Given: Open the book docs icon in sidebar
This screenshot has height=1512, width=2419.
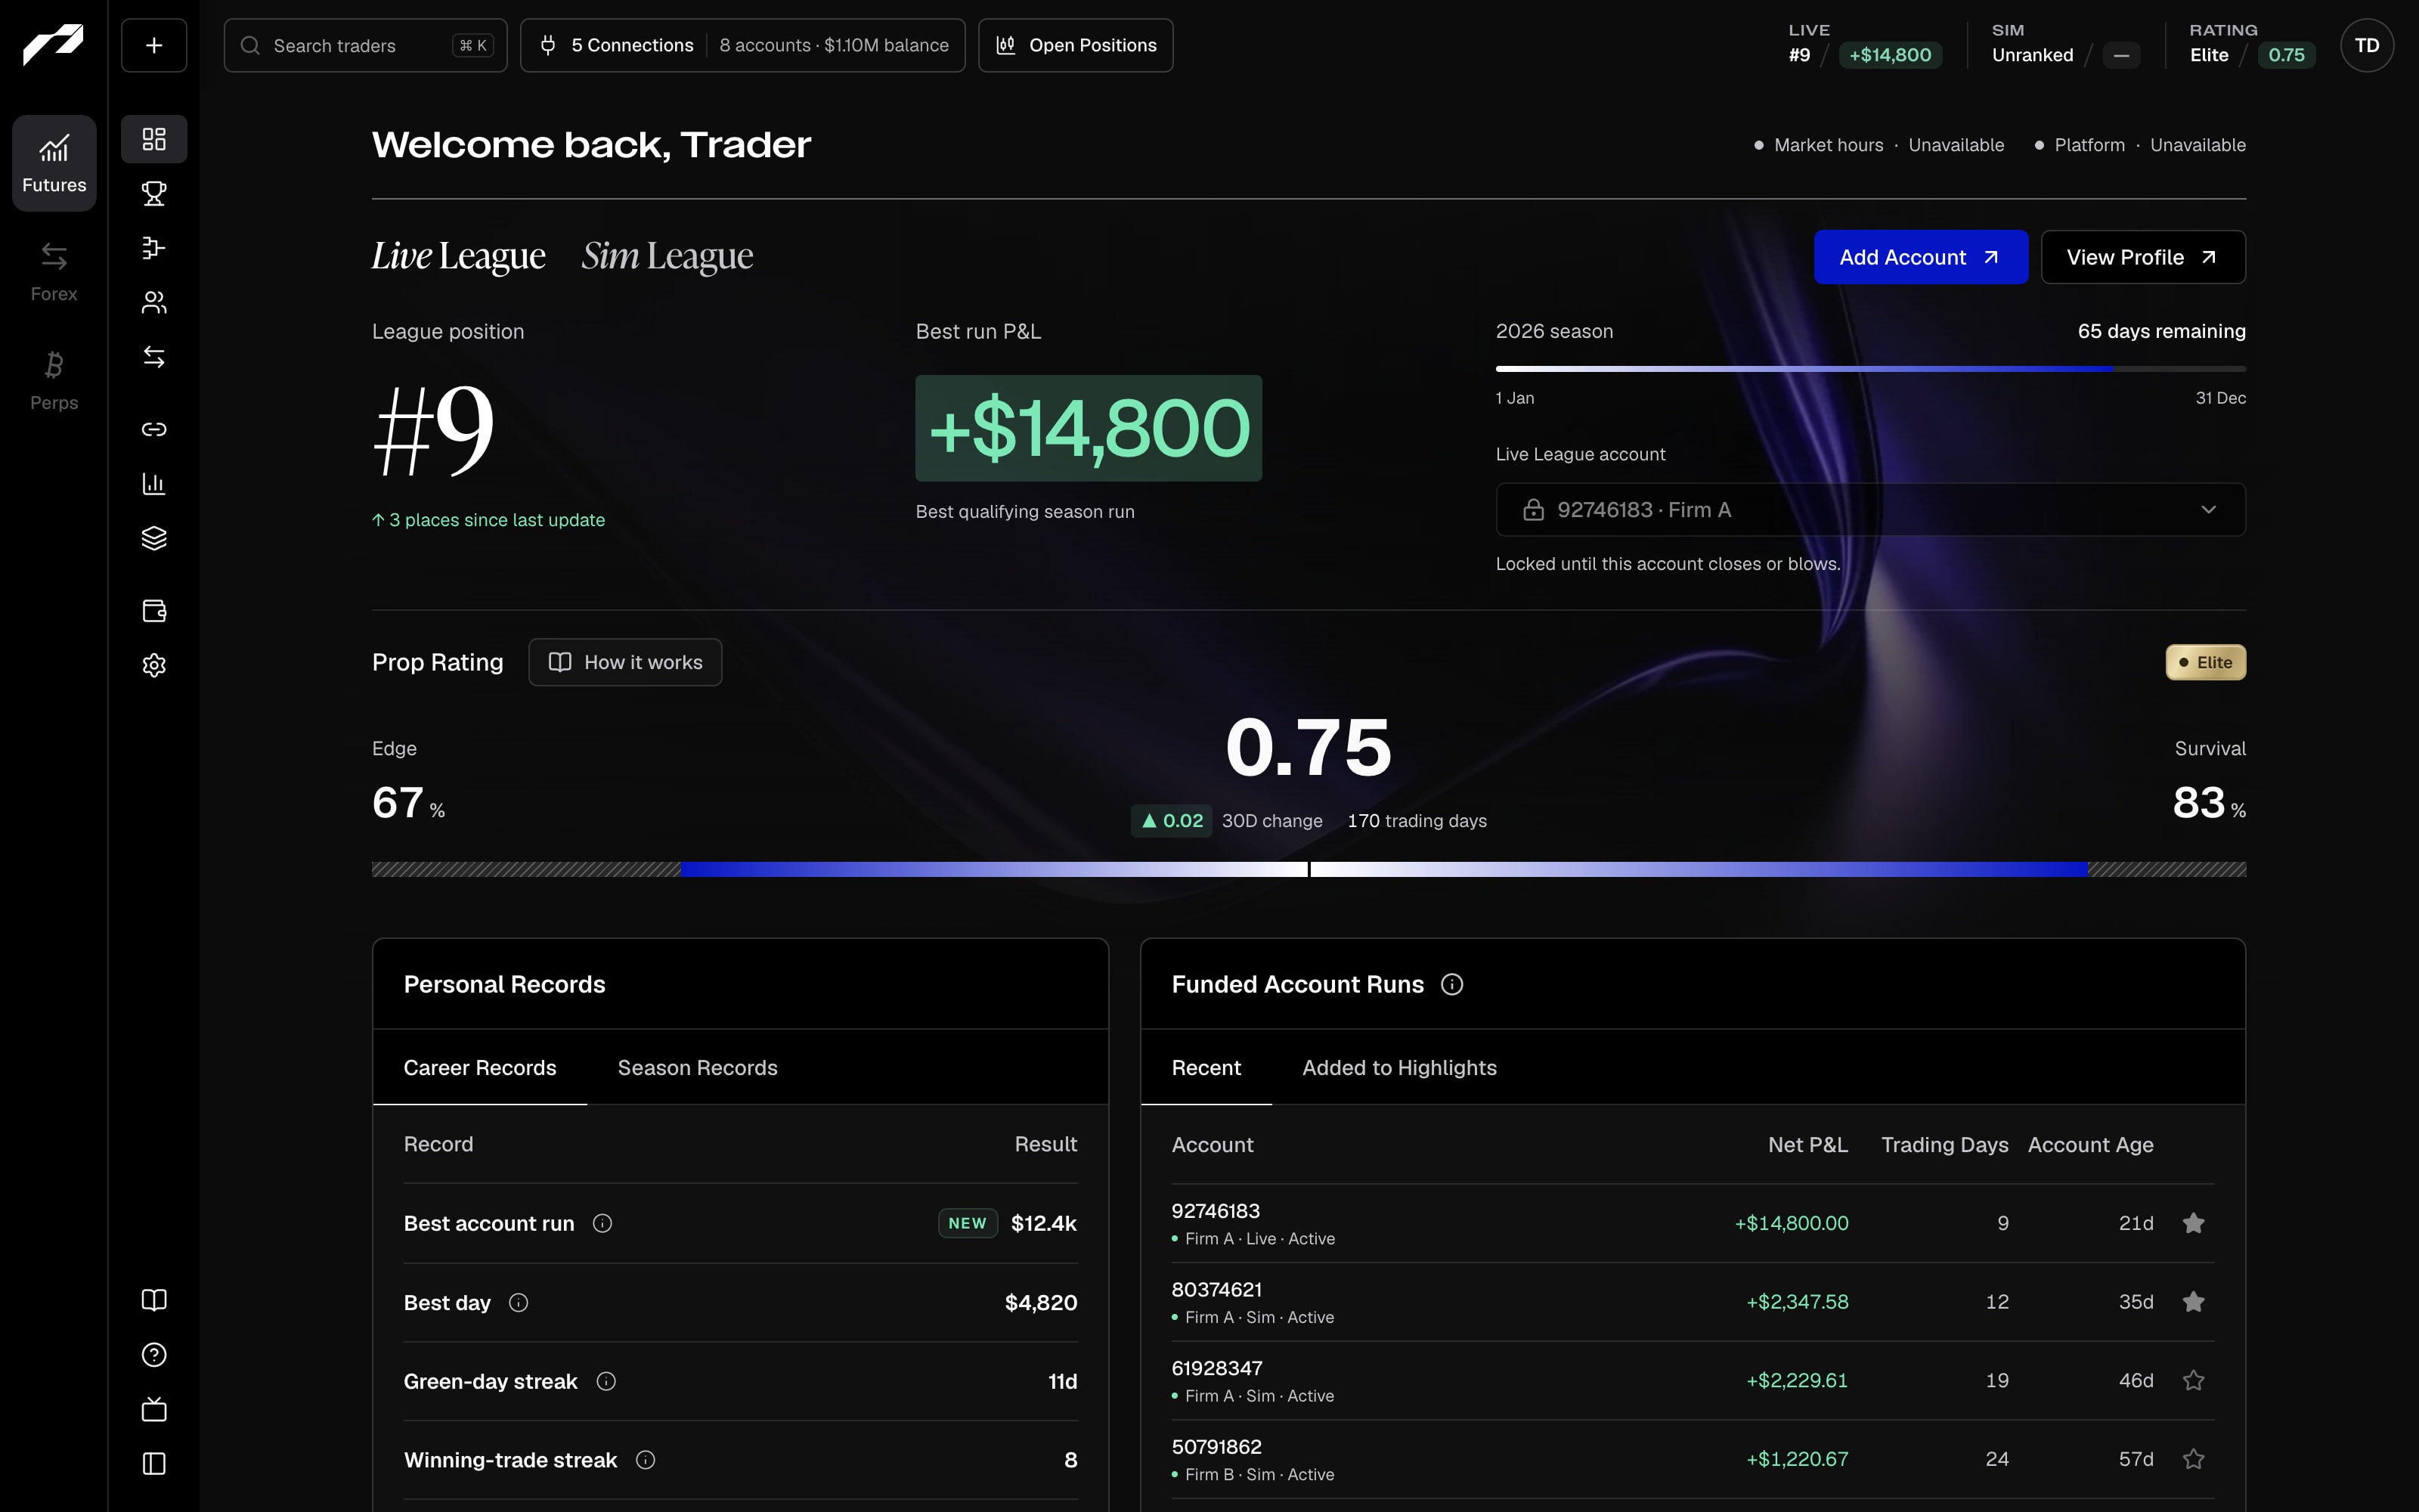Looking at the screenshot, I should coord(154,1300).
